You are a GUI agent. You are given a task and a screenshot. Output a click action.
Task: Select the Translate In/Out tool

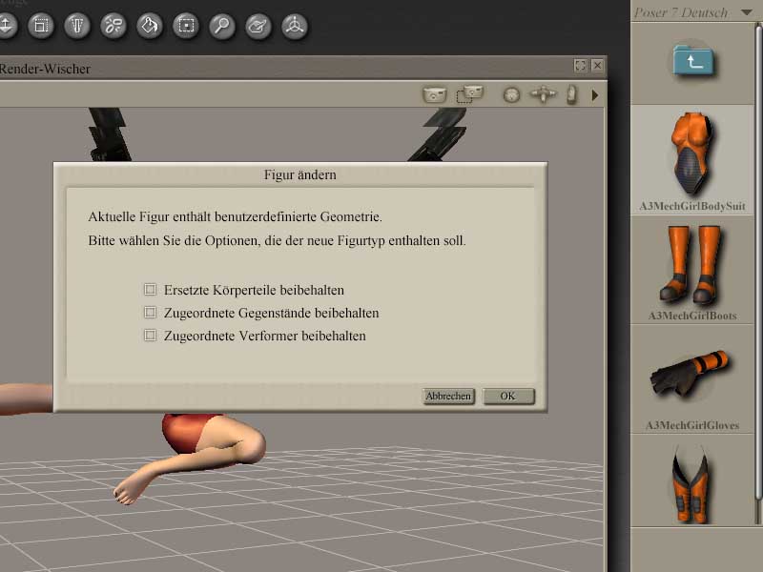pos(6,26)
